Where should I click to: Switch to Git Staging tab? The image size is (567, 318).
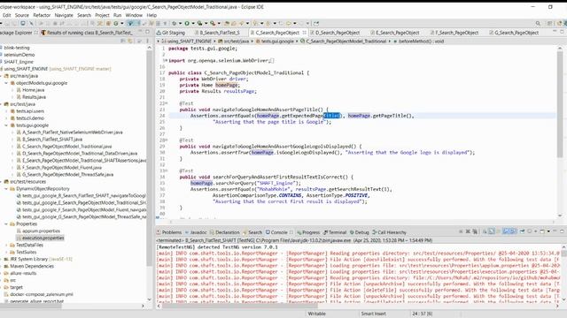tap(171, 33)
